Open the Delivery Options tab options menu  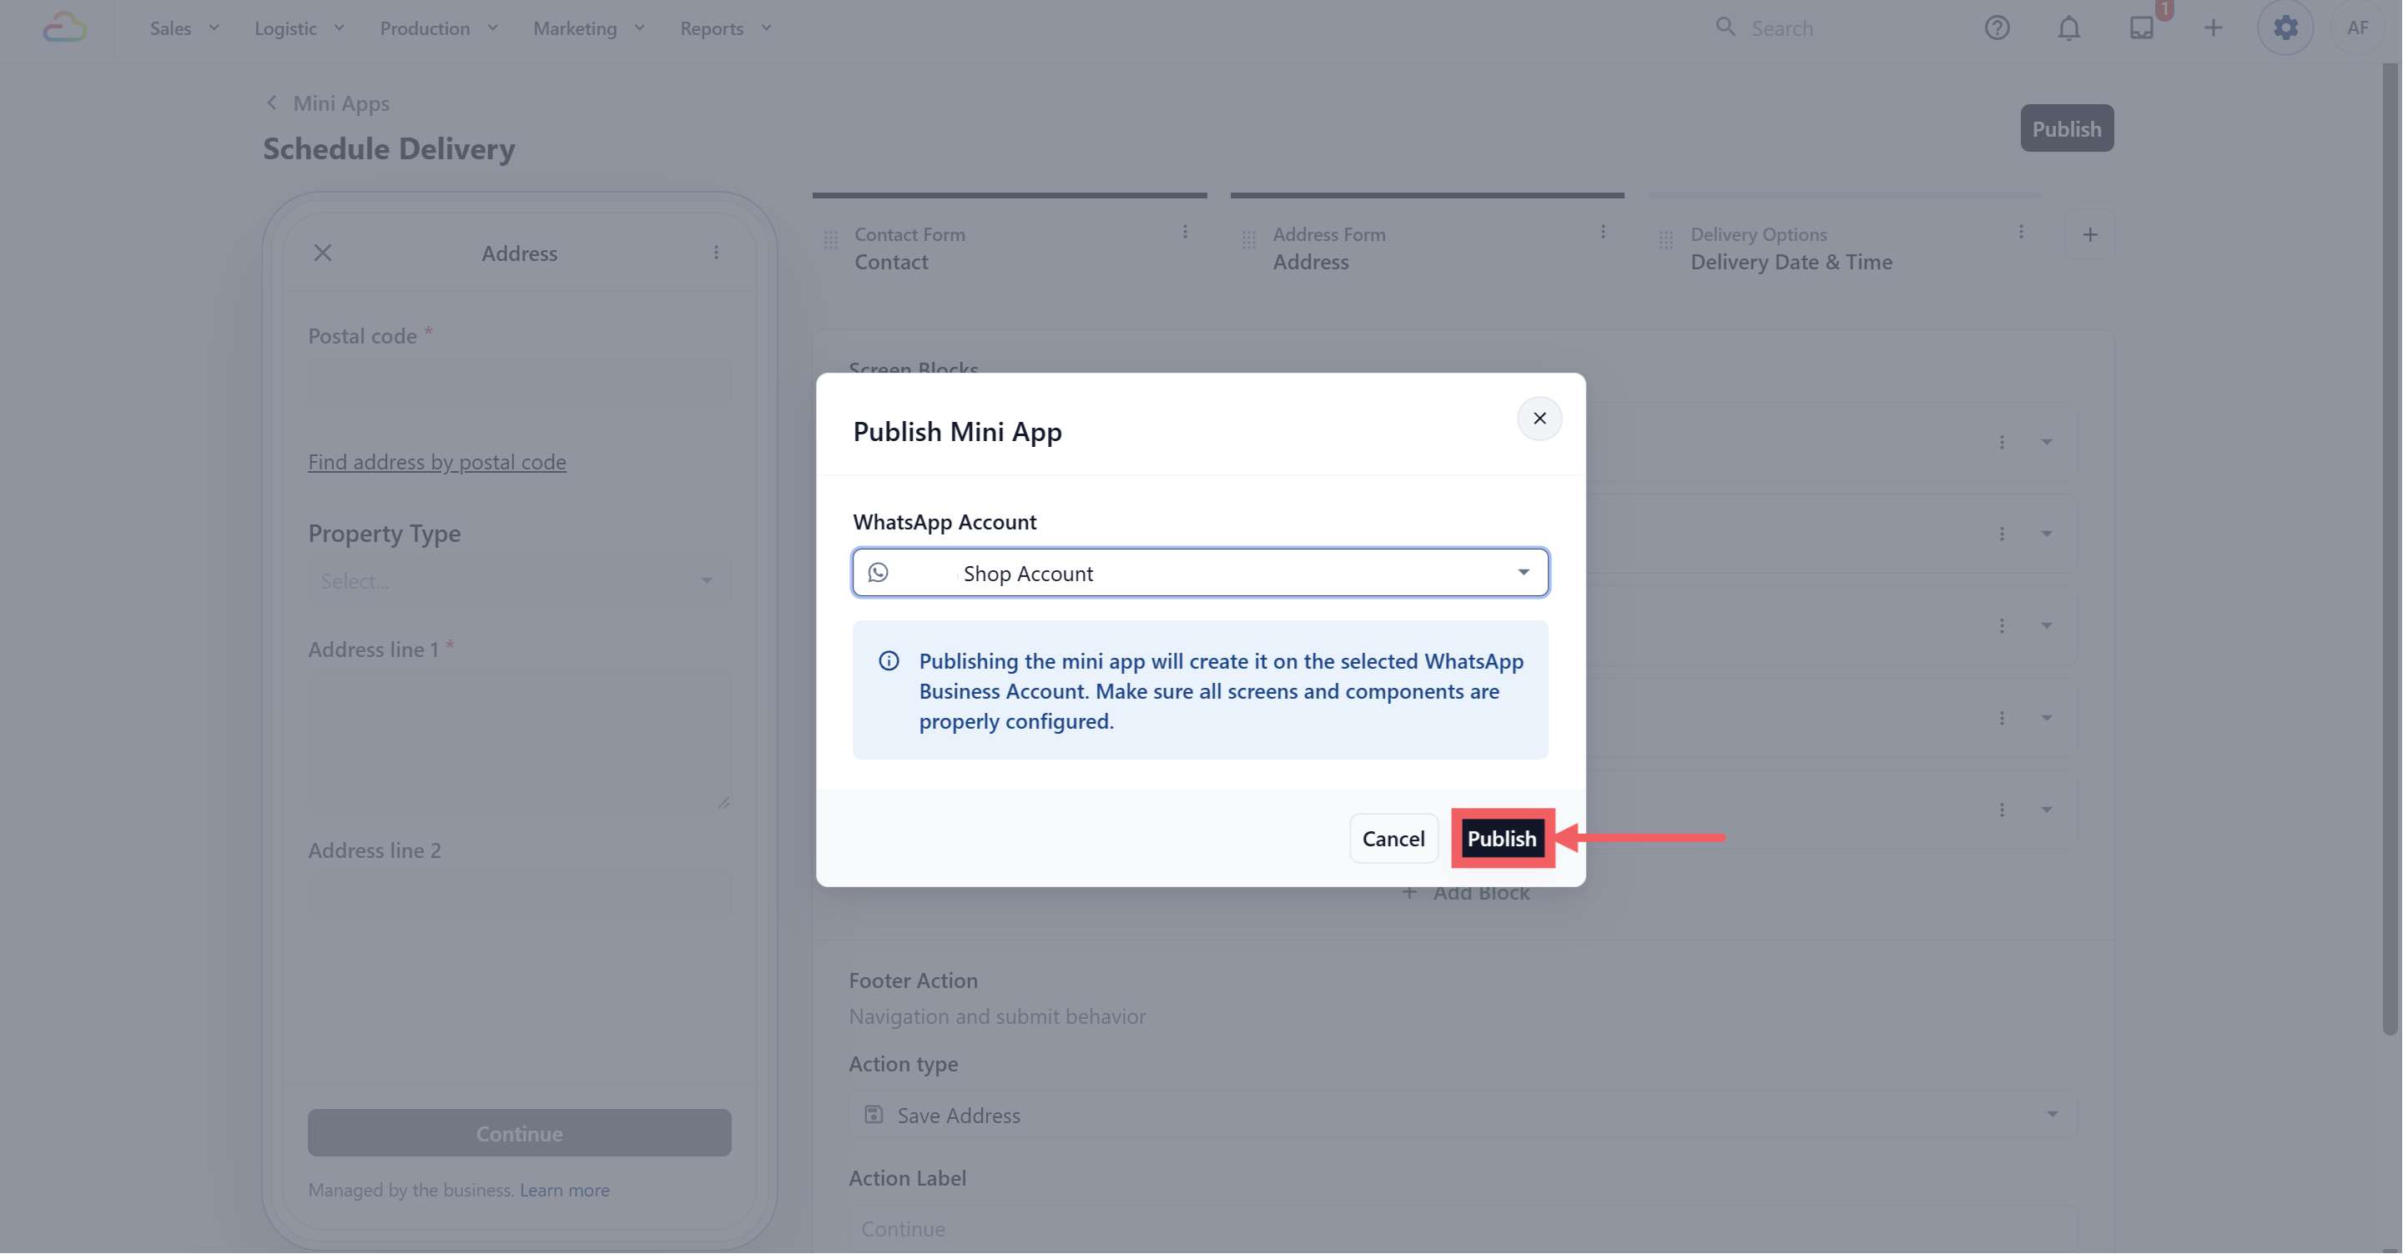[2021, 232]
